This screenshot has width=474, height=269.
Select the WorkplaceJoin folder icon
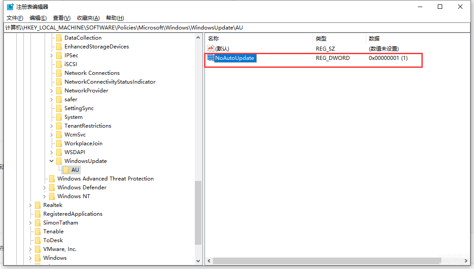59,144
